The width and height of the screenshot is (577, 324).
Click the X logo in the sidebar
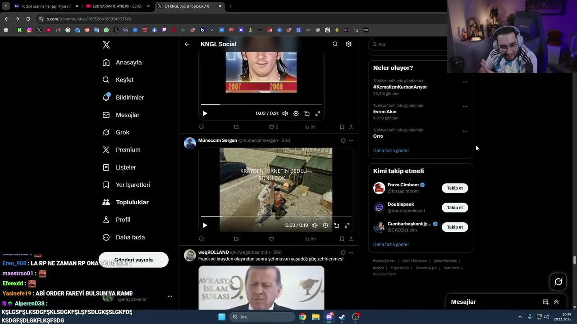[106, 45]
